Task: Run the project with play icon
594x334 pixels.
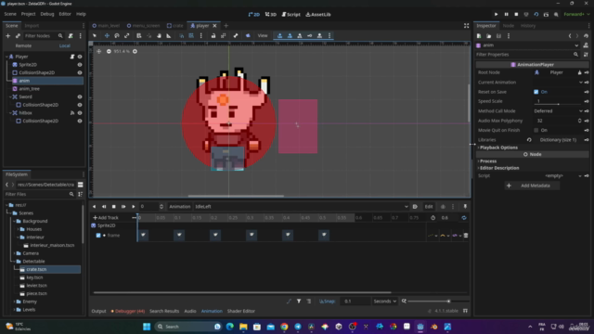Action: coord(496,15)
